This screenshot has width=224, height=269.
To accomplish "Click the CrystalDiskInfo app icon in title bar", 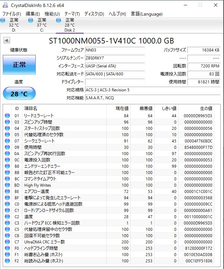I will click(x=5, y=5).
